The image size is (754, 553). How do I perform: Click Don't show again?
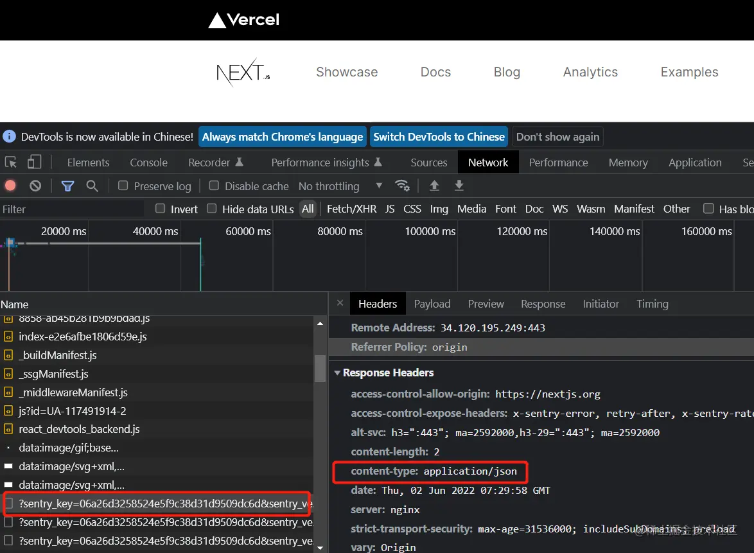(557, 137)
